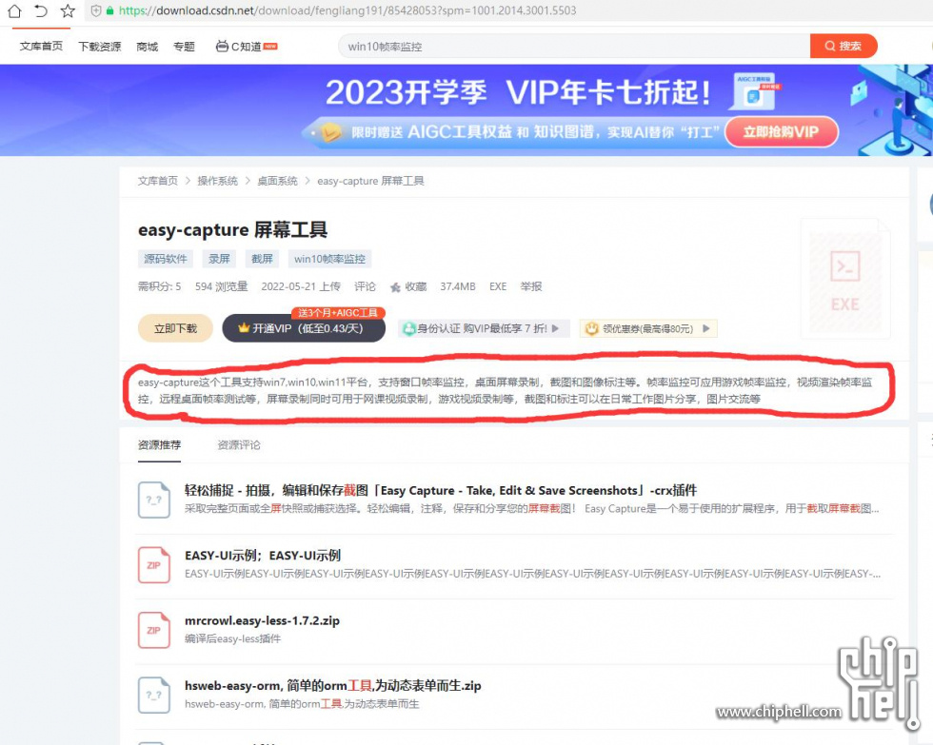Click 开通VIP (低至0.43/天) button
Screen dimensions: 933x745
[x=304, y=328]
